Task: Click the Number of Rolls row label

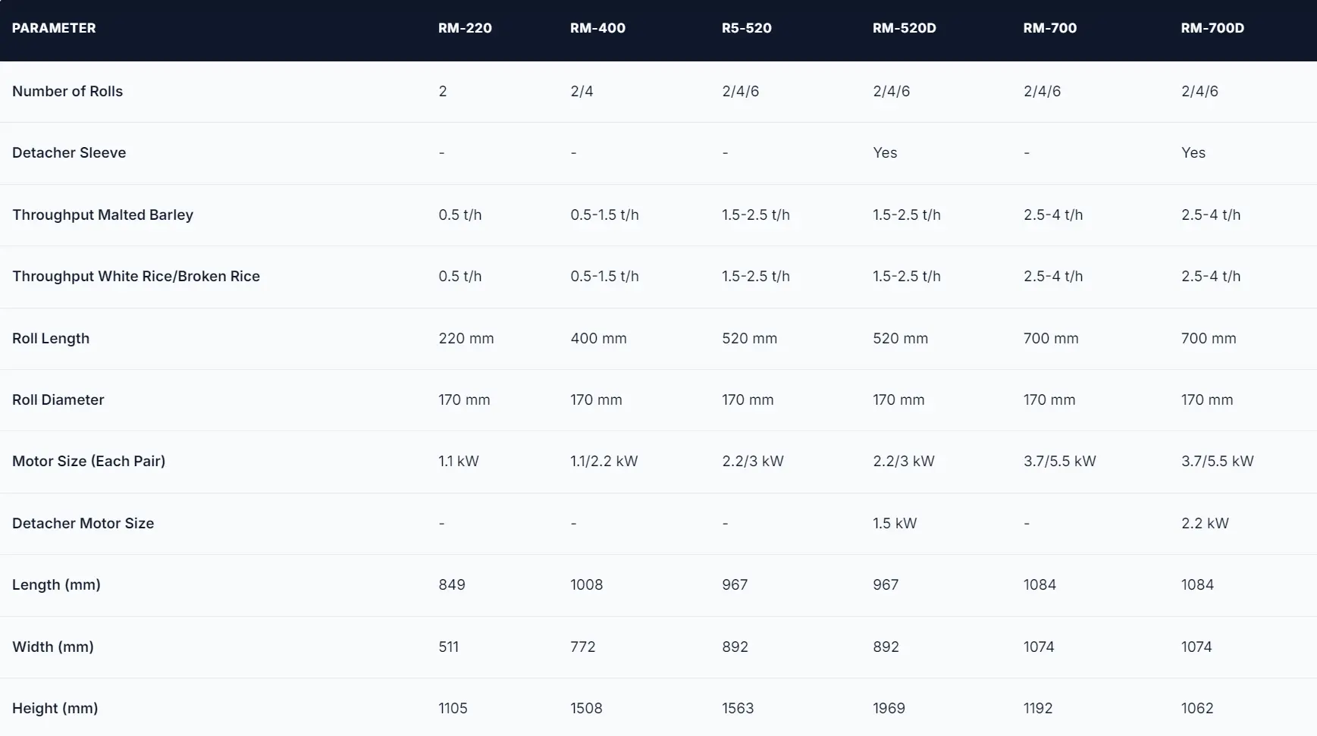Action: click(x=67, y=91)
